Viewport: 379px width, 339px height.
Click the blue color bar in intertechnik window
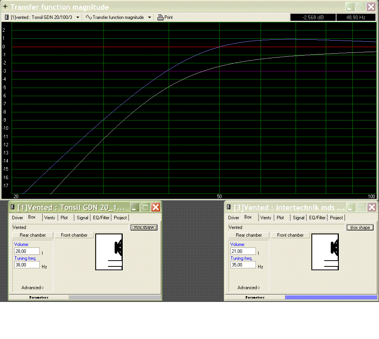[x=331, y=297]
